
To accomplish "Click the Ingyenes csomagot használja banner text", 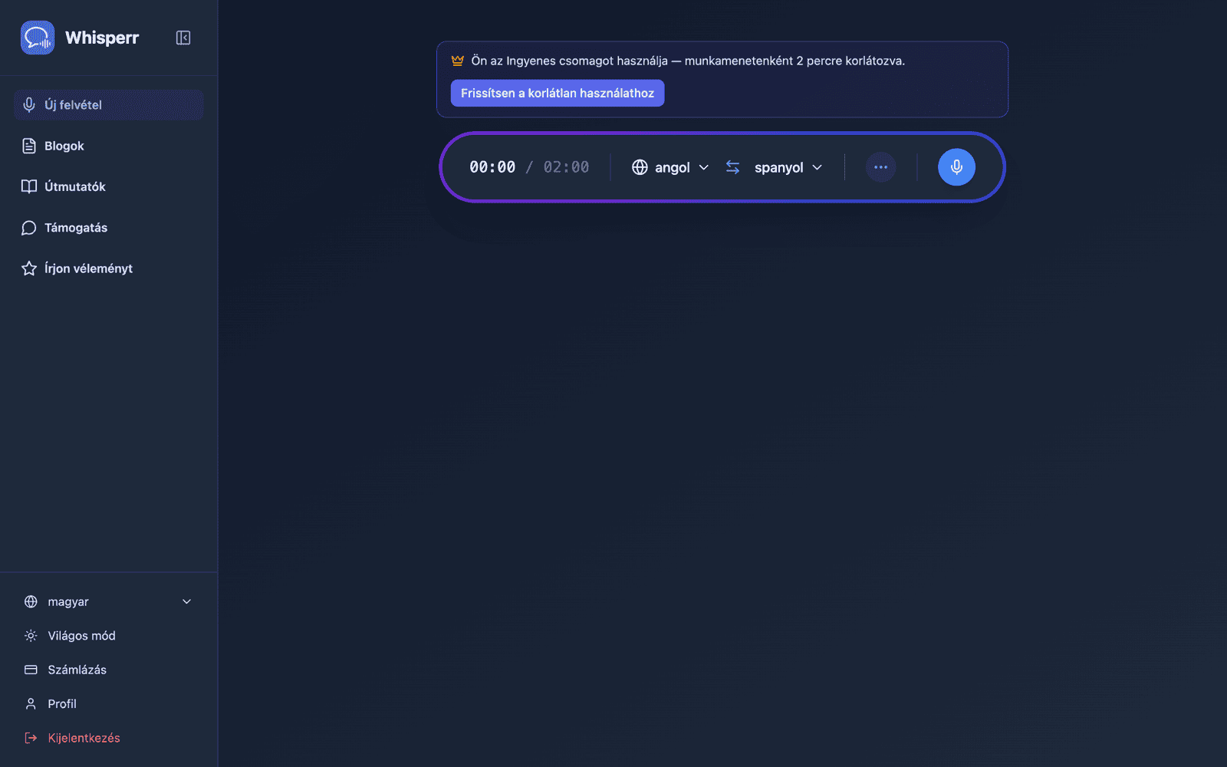I will point(688,61).
